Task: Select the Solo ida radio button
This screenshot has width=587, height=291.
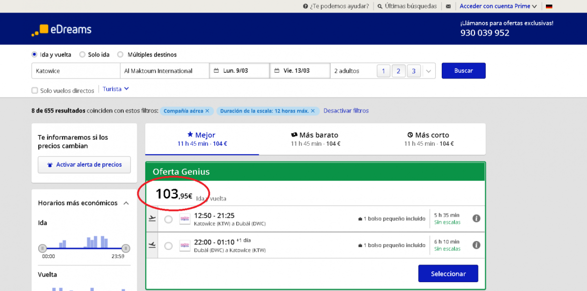Action: tap(82, 55)
